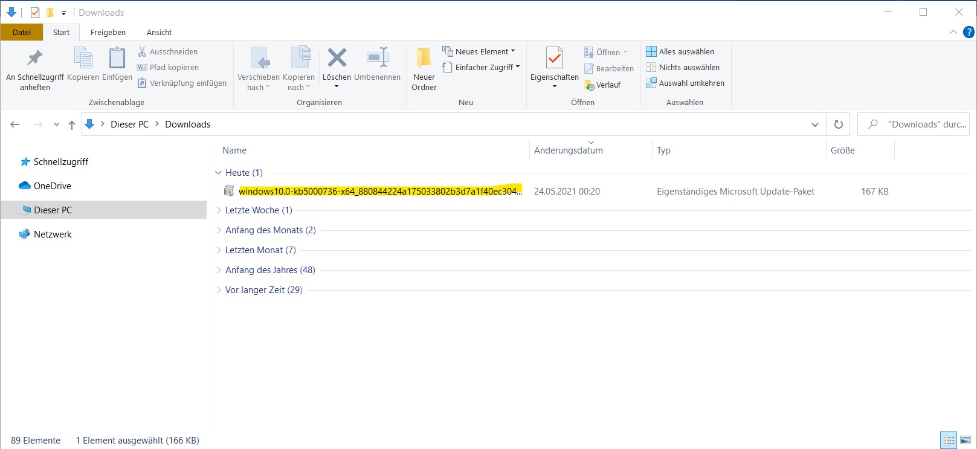This screenshot has height=449, width=977.
Task: Click Nichts auswählen
Action: [x=683, y=67]
